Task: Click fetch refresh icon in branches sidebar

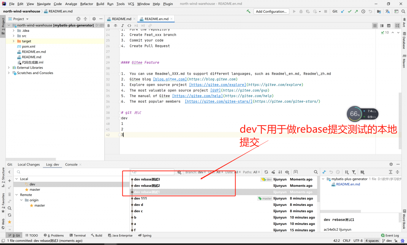Action: pos(10,215)
